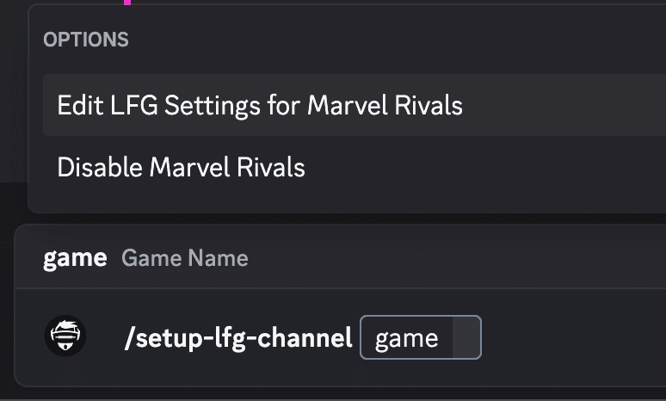Click the pink marker above the options popup
This screenshot has width=666, height=401.
tap(127, 3)
